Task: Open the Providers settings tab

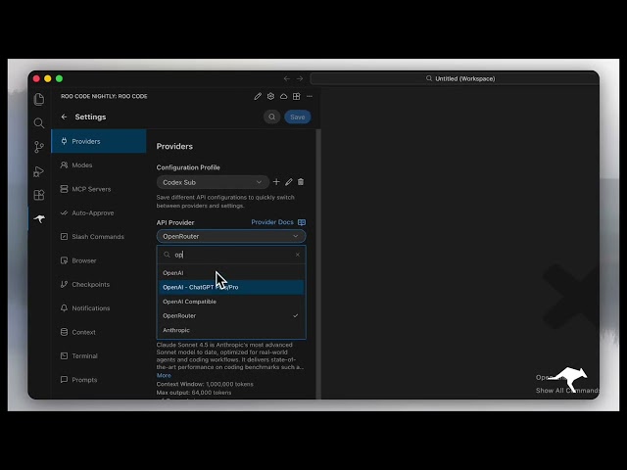Action: tap(99, 141)
